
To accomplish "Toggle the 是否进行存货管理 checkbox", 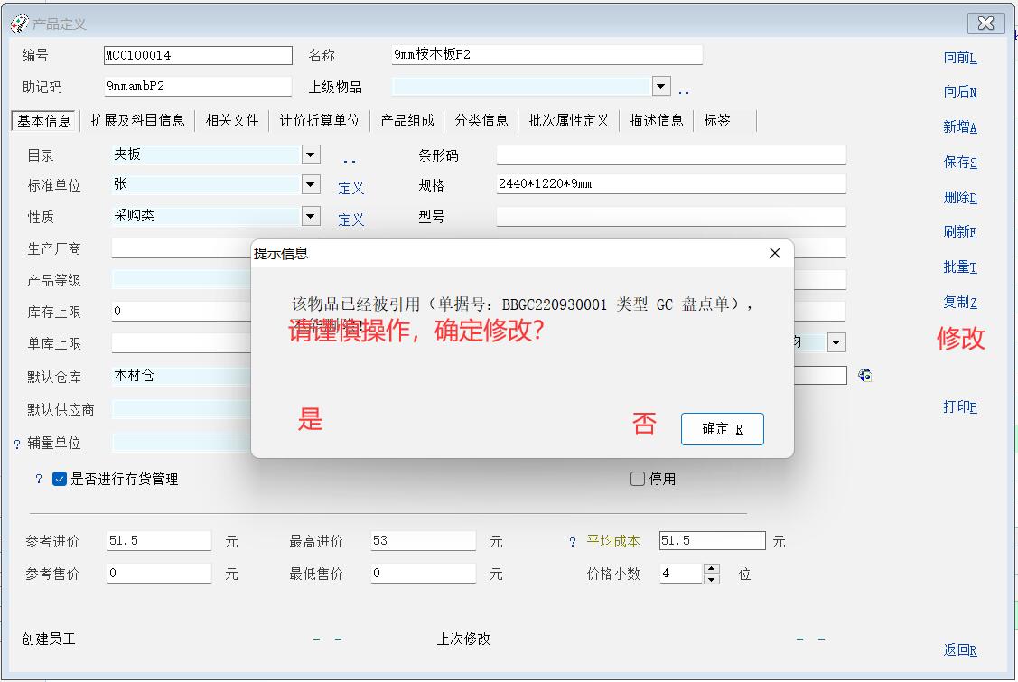I will coord(60,480).
